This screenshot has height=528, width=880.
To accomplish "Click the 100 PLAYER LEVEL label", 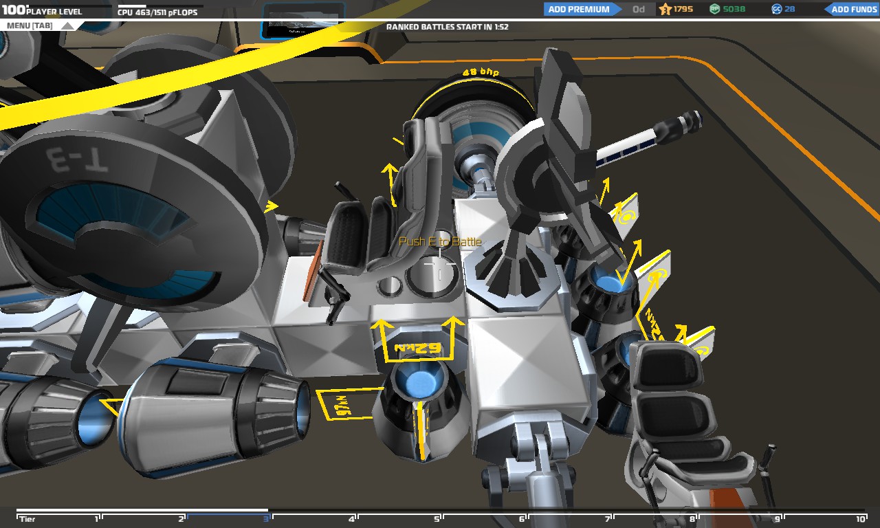I will coord(41,11).
